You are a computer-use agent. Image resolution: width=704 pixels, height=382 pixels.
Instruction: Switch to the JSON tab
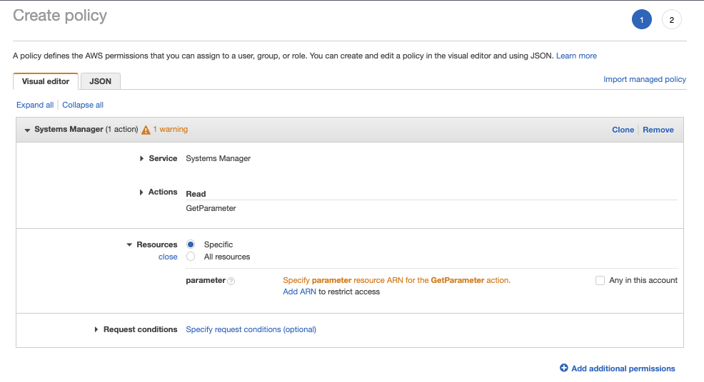pos(100,81)
